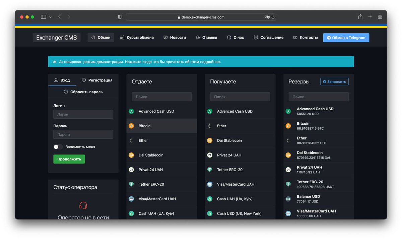Select Visa/MasterCard UAH icon in Отдаете
Image resolution: width=402 pixels, height=239 pixels.
coord(131,199)
